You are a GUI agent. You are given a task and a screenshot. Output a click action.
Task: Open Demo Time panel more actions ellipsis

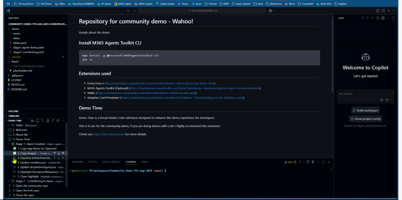click(x=63, y=121)
